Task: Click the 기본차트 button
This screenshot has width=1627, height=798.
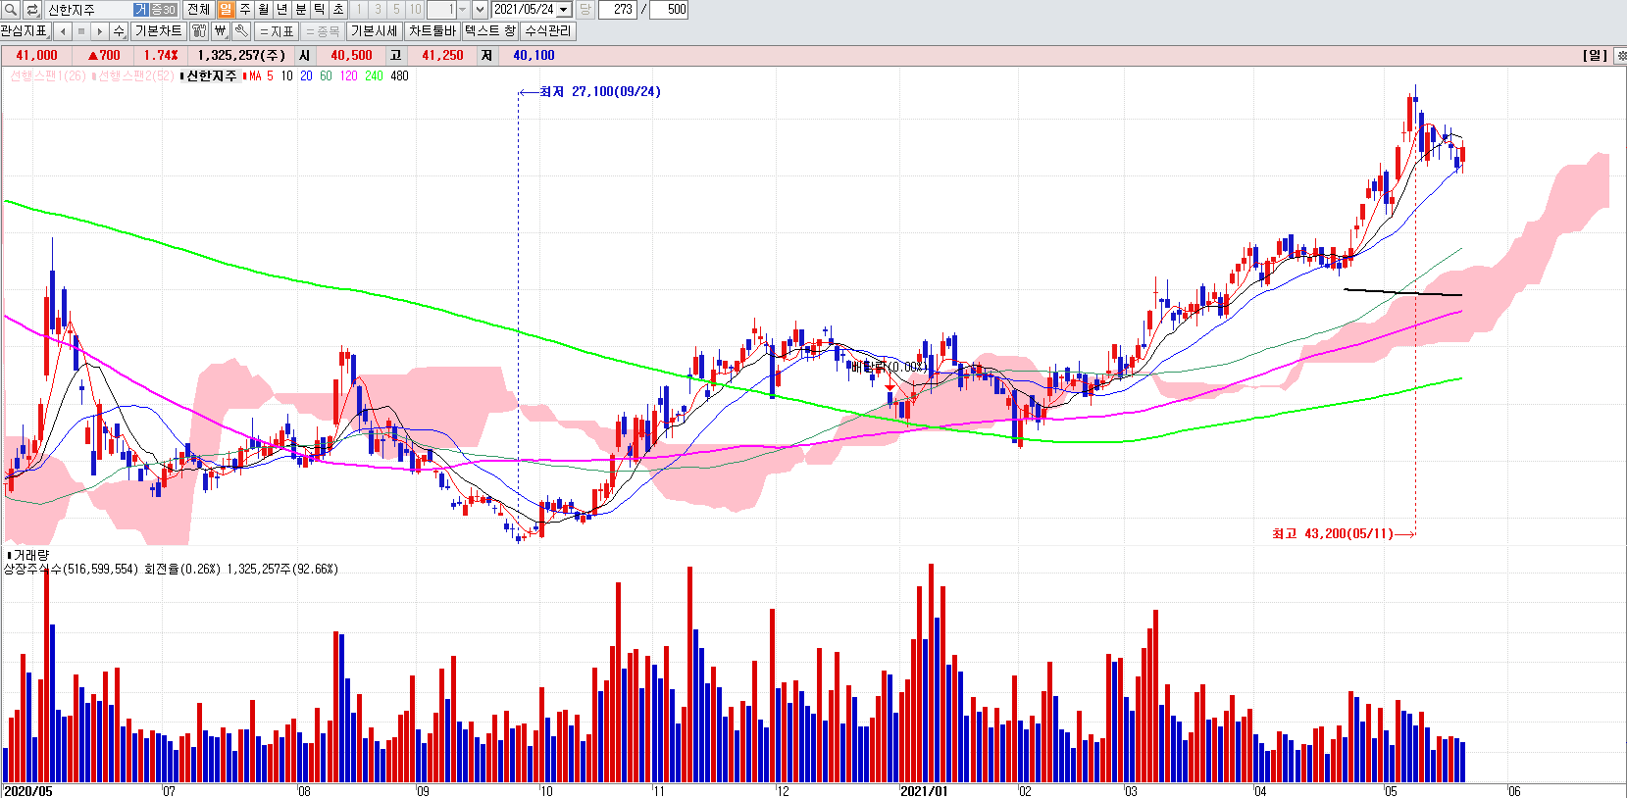Action: pyautogui.click(x=158, y=30)
